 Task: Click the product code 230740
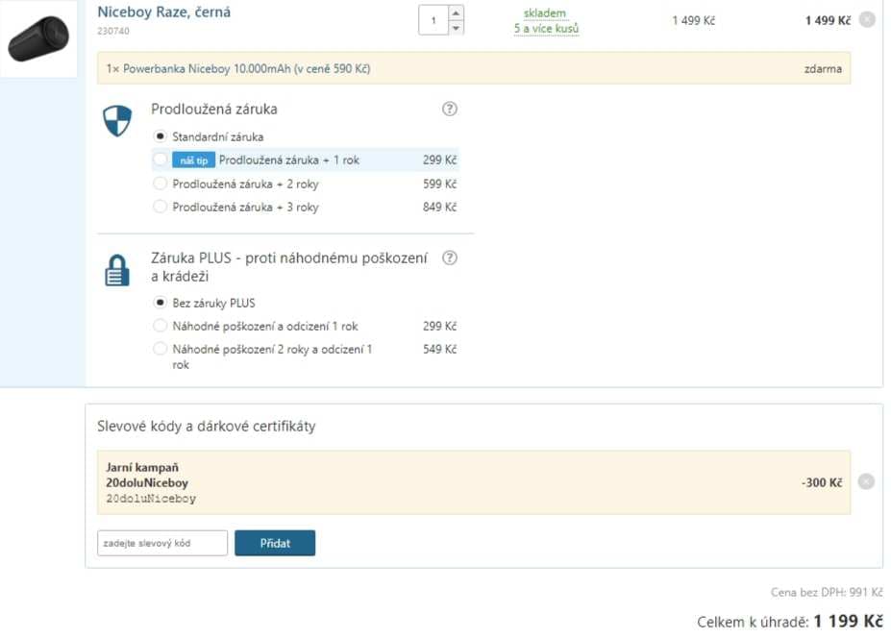click(x=113, y=31)
